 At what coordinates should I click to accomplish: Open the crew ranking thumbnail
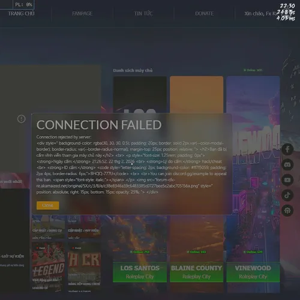(x=84, y=266)
